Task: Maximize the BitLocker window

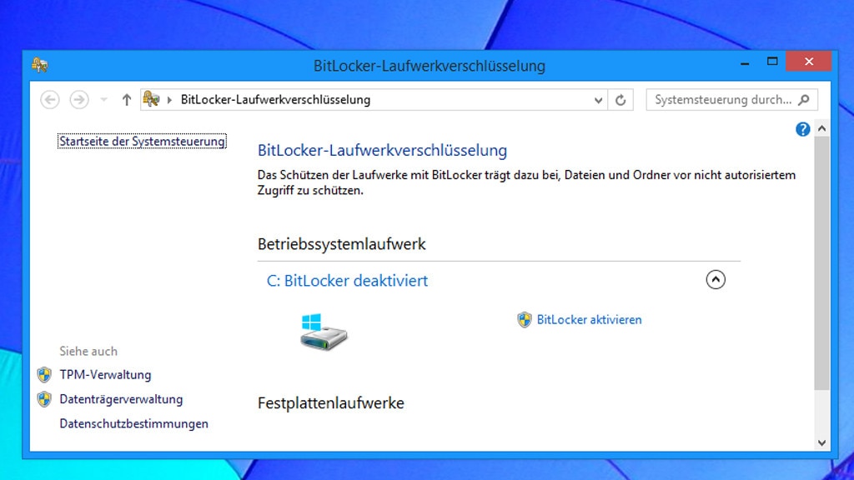Action: pyautogui.click(x=771, y=62)
